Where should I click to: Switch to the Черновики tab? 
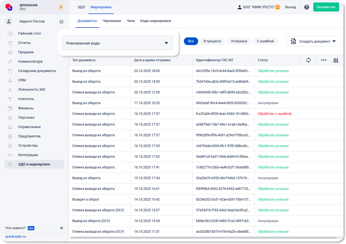[x=112, y=21]
